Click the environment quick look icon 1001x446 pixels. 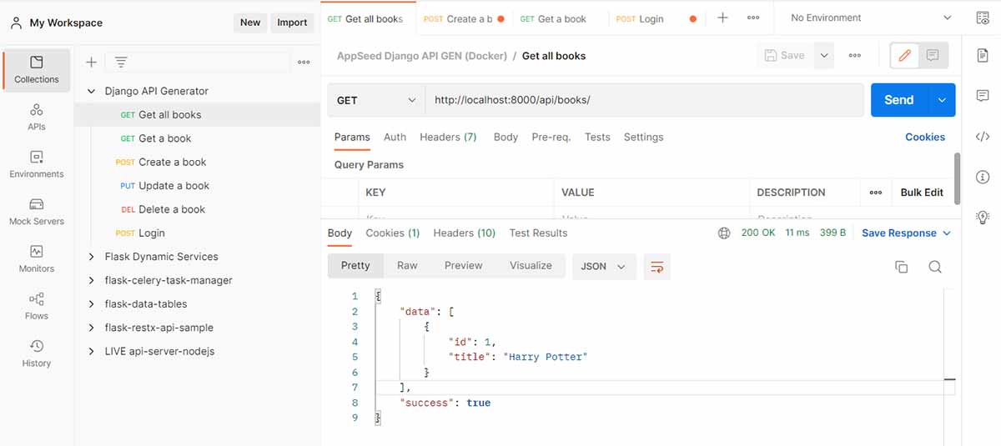pyautogui.click(x=983, y=18)
